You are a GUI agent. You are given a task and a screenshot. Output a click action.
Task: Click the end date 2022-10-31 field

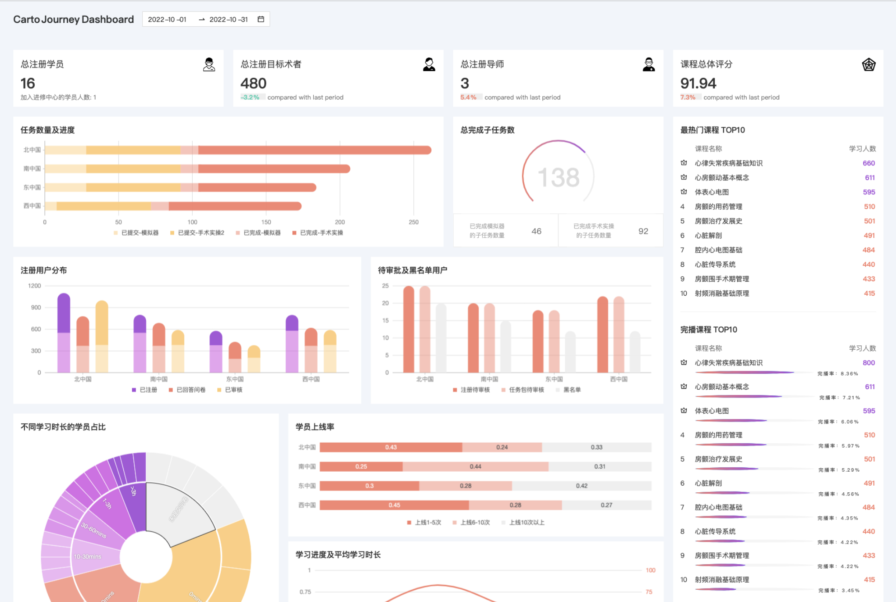pyautogui.click(x=229, y=19)
